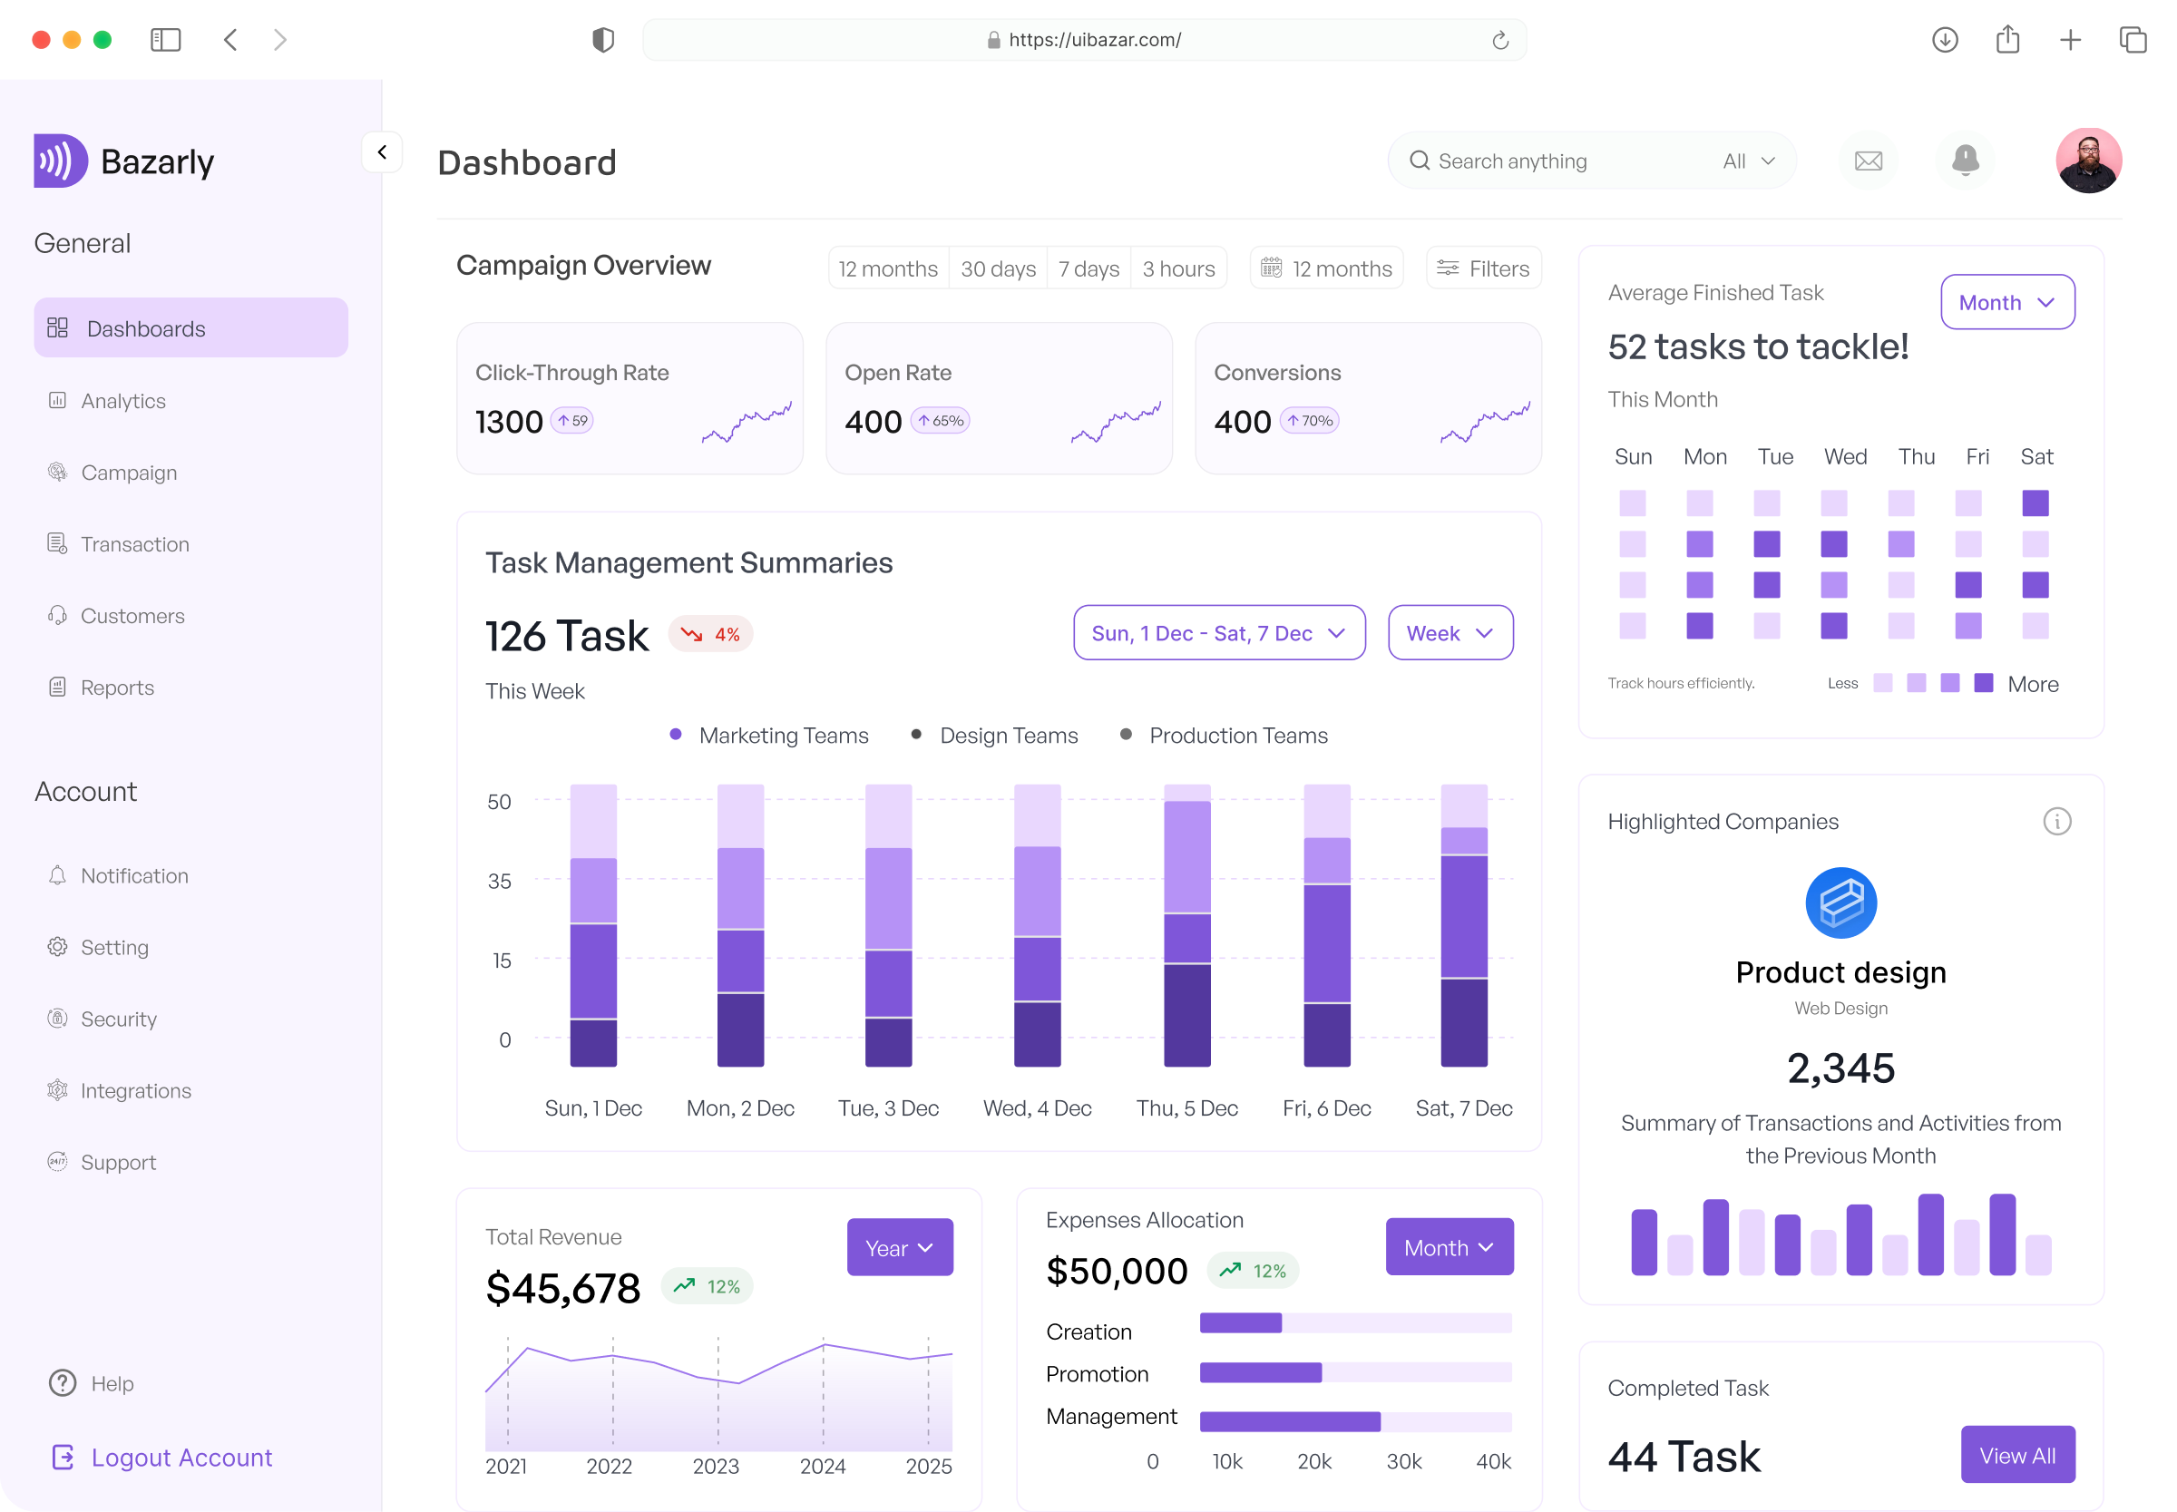Click the notification bell icon in header
The width and height of the screenshot is (2177, 1512).
[x=1965, y=161]
